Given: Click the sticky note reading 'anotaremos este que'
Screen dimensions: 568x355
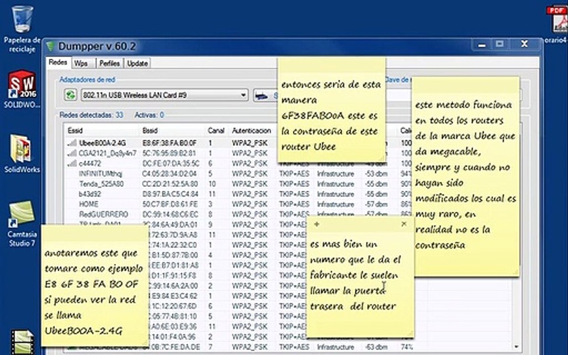Looking at the screenshot, I should 94,284.
